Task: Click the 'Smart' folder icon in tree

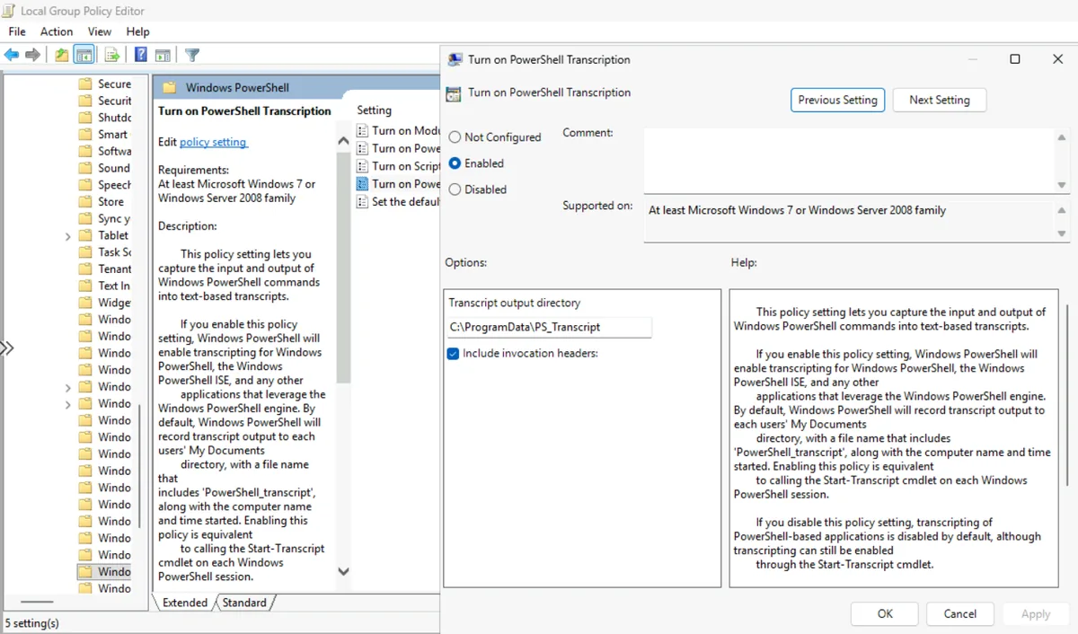Action: point(85,134)
